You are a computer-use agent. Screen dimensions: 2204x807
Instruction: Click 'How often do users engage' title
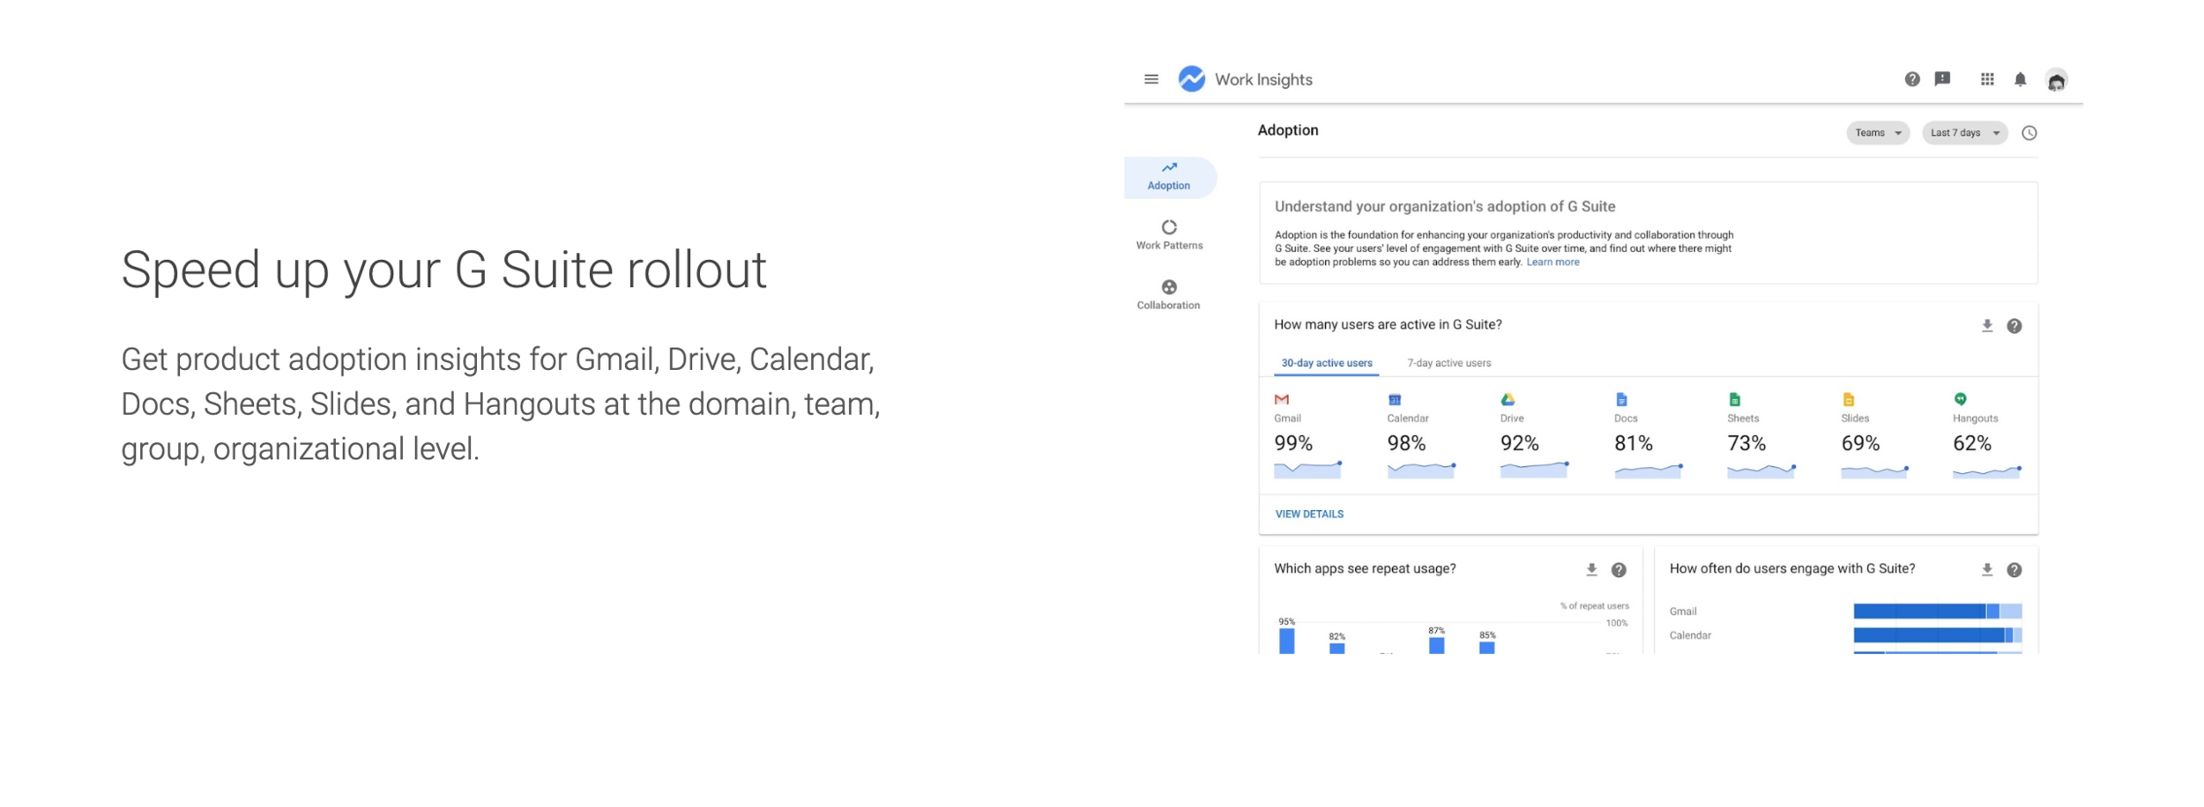point(1791,569)
